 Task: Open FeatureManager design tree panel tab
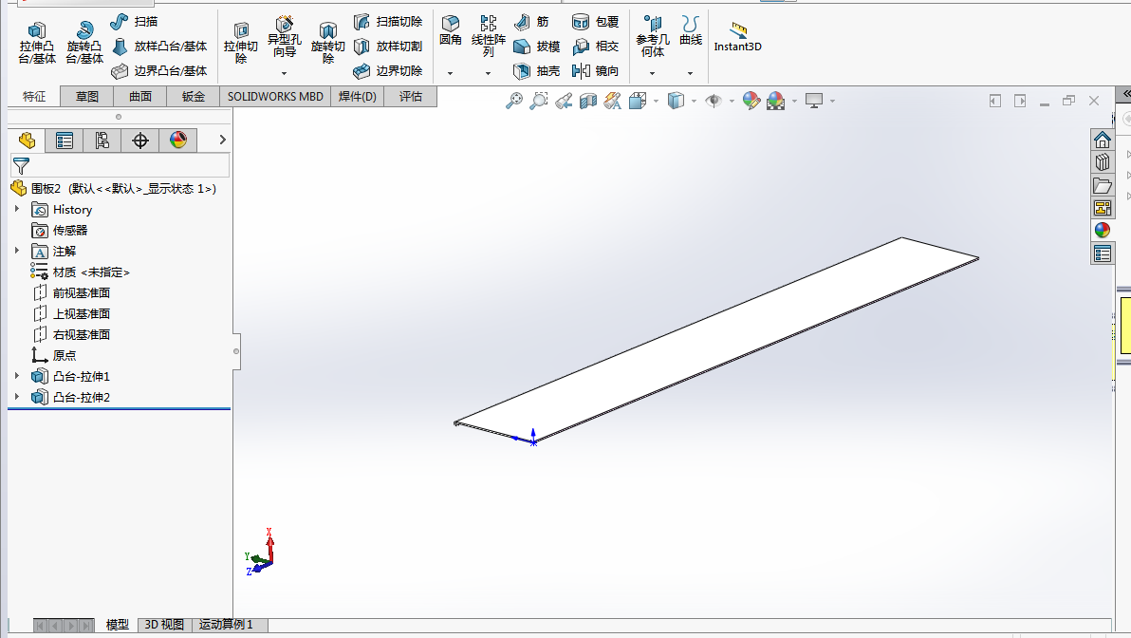tap(27, 140)
